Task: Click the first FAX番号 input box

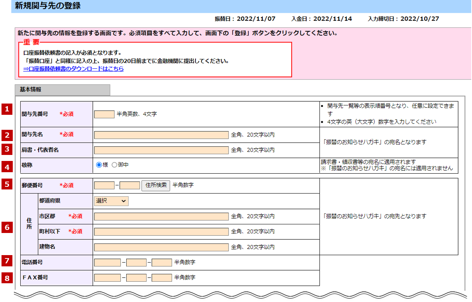Action: tap(107, 278)
